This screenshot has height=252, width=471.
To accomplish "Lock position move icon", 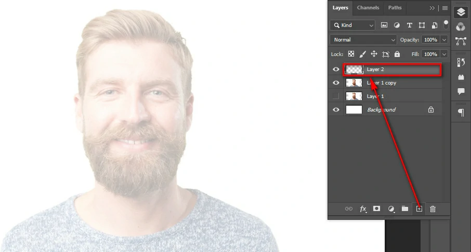I will [x=374, y=54].
